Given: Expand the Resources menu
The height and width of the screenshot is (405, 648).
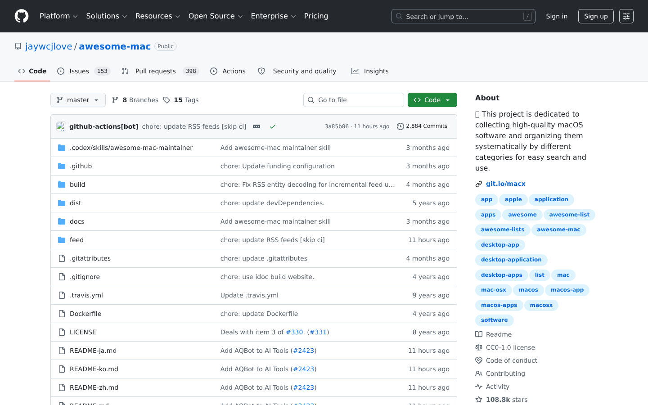Looking at the screenshot, I should click(x=158, y=16).
